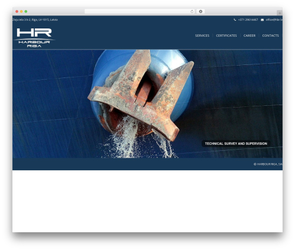
Task: Click the Harbour Riga HR logo
Action: (34, 38)
